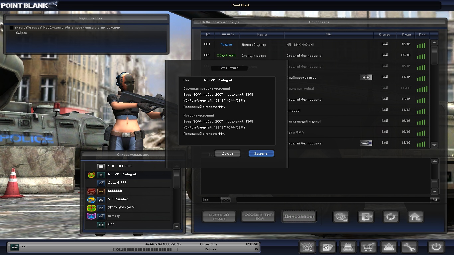Click the door enter-room icon
This screenshot has height=255, width=454.
(366, 217)
